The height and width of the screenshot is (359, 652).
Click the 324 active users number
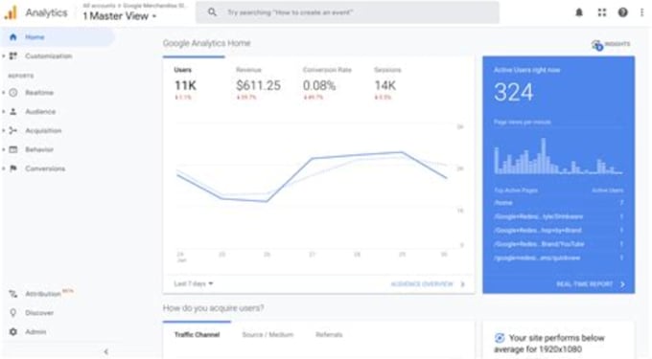pos(514,92)
